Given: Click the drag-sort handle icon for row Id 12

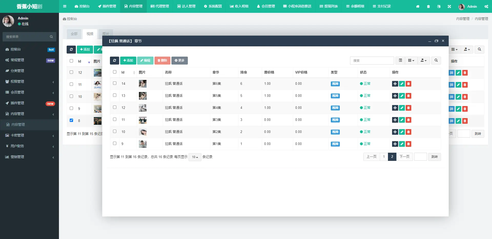Looking at the screenshot, I should [395, 108].
